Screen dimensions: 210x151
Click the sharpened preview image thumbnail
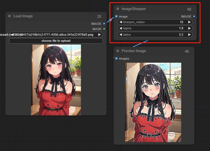[x=153, y=102]
